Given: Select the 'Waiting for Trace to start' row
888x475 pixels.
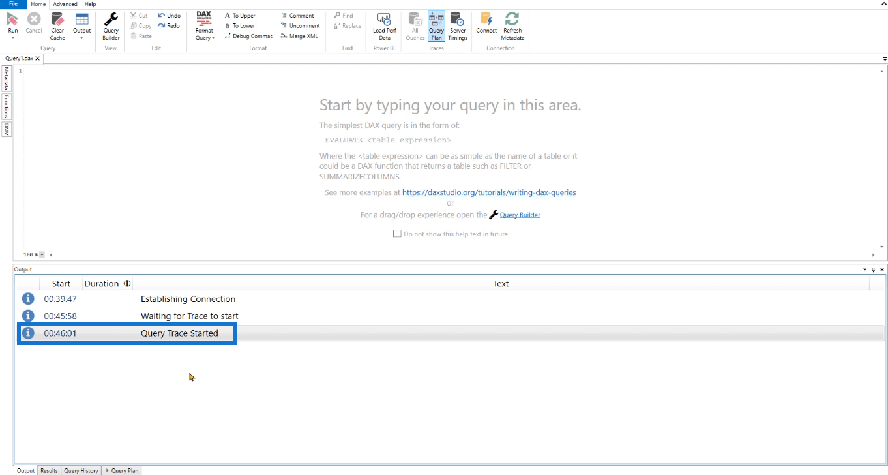Looking at the screenshot, I should click(x=450, y=316).
